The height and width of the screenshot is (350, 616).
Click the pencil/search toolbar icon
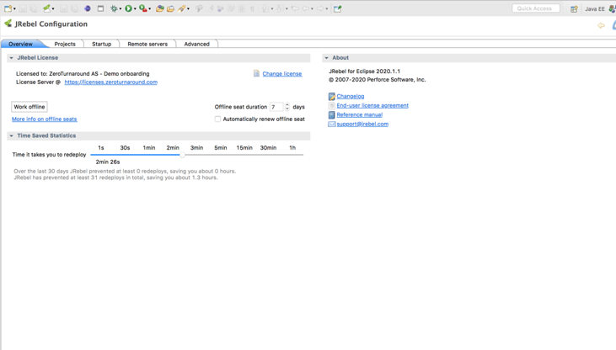click(x=181, y=8)
